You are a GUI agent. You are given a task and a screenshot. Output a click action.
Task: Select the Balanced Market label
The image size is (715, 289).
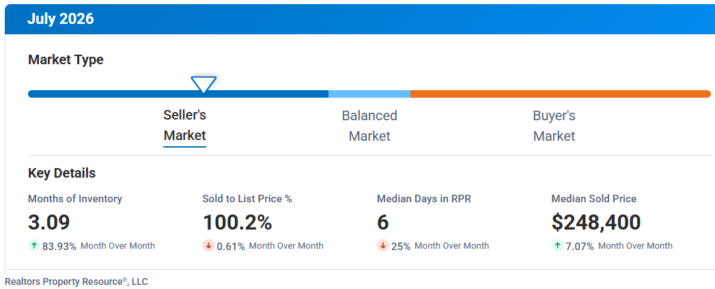click(369, 126)
